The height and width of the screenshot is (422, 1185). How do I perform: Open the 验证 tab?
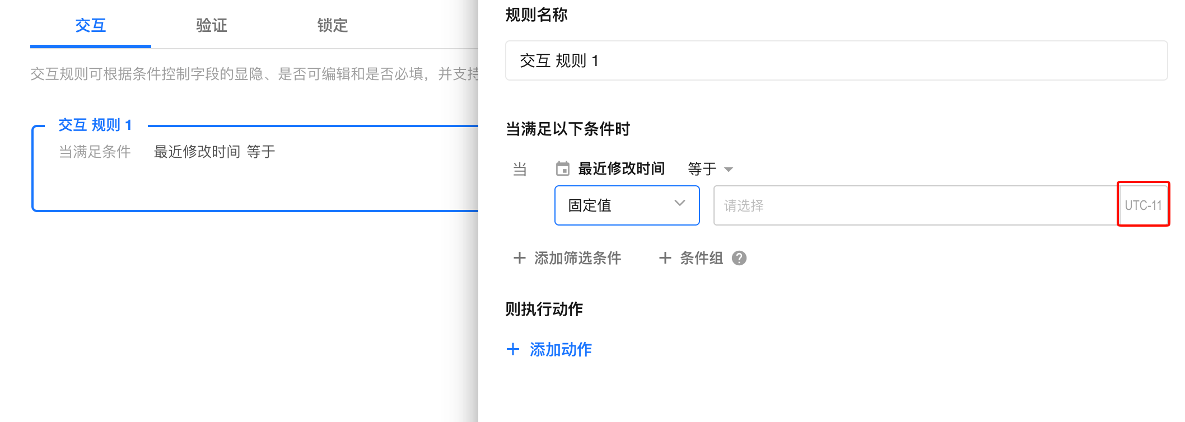point(211,25)
